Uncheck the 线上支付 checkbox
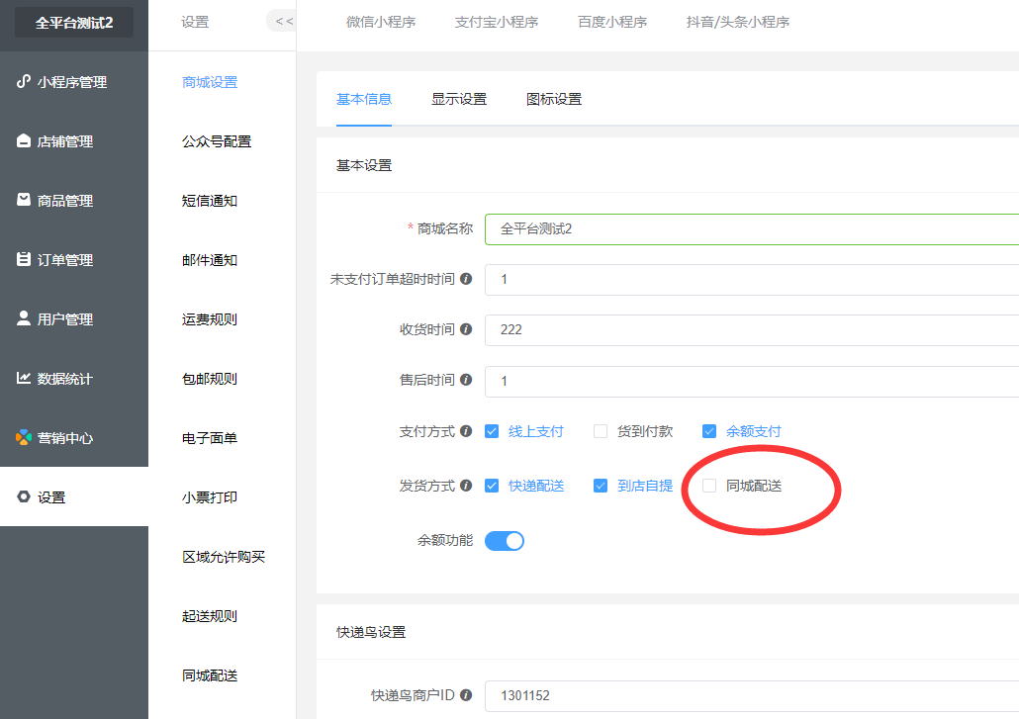 [492, 431]
